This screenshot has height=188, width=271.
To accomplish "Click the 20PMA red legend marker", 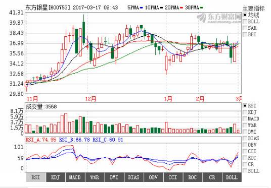I will tap(182, 8).
